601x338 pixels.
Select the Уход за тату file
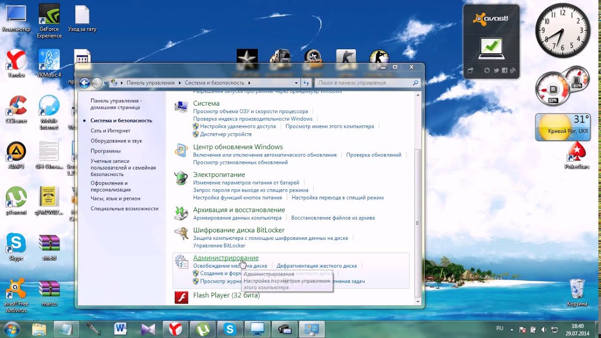82,19
